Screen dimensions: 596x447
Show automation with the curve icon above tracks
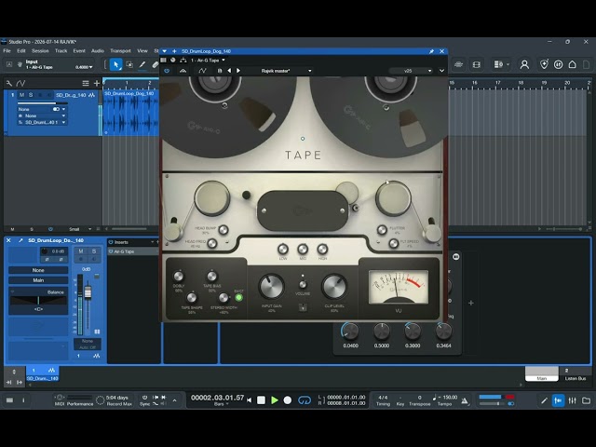pyautogui.click(x=20, y=83)
